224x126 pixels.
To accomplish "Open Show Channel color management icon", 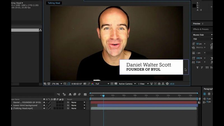I will [x=92, y=84].
